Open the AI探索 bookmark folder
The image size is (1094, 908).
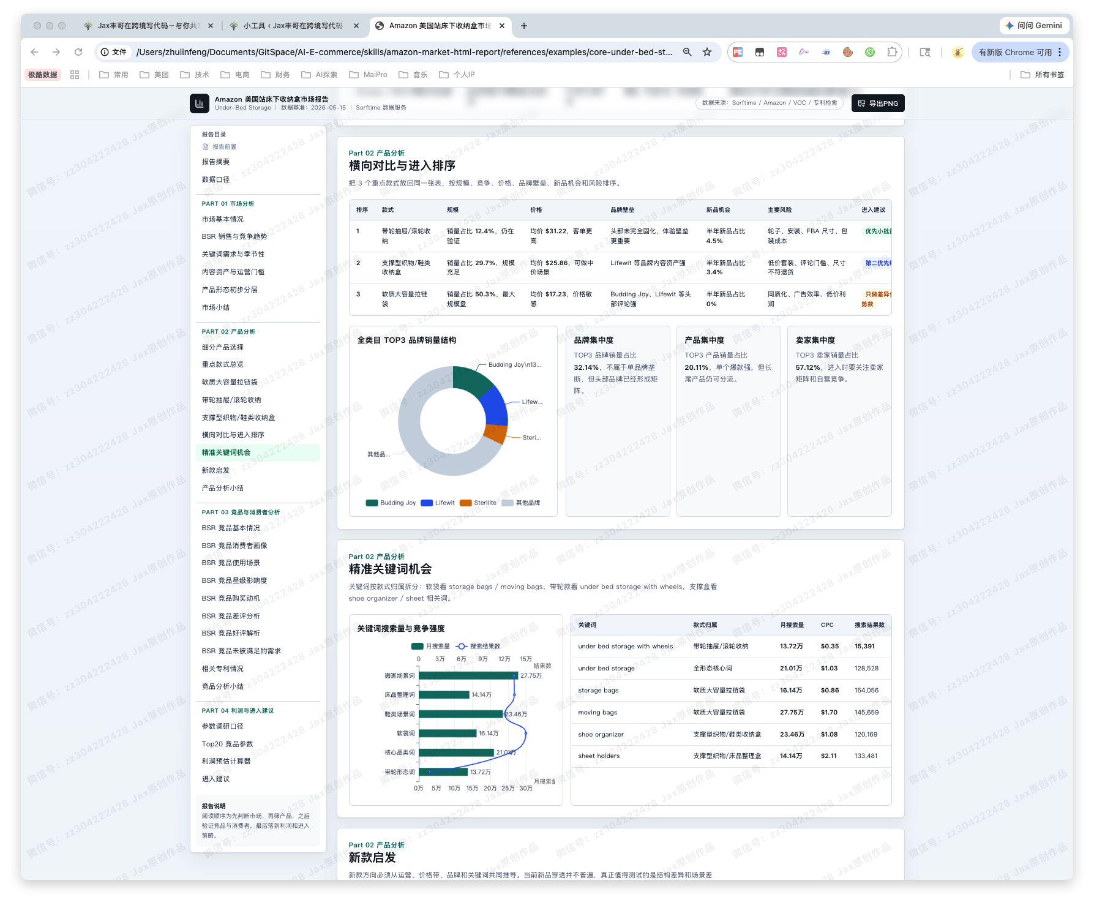point(320,75)
